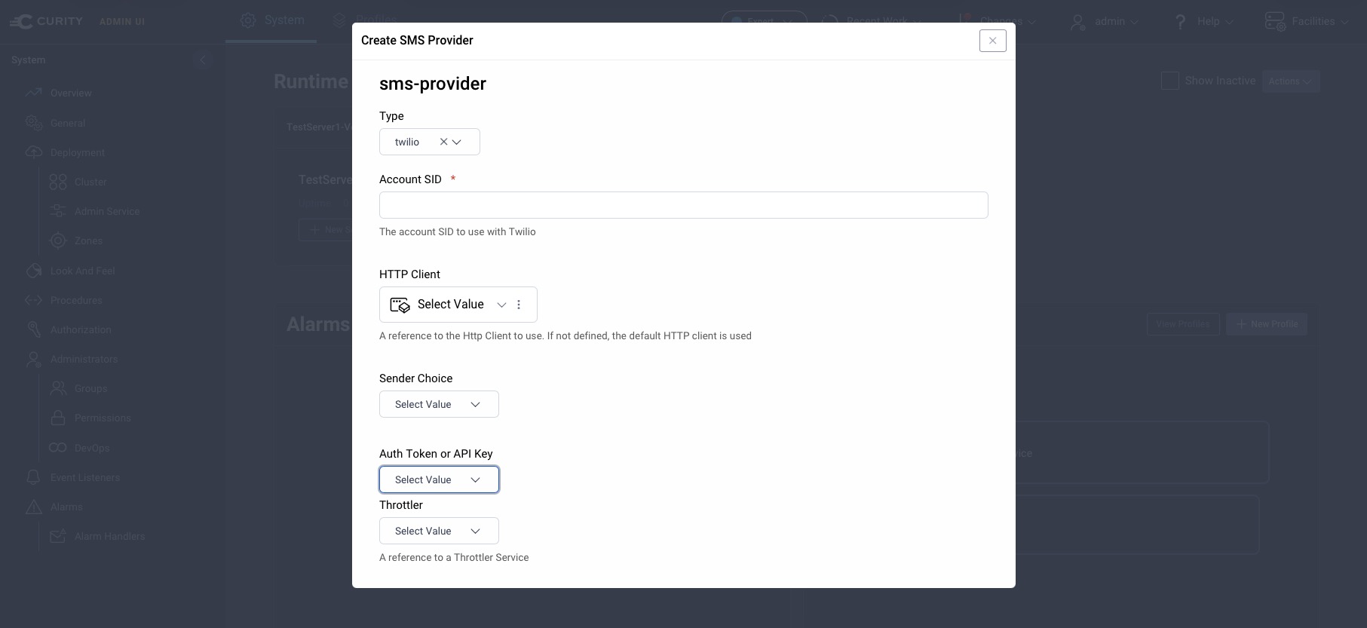The height and width of the screenshot is (628, 1367).
Task: Switch to the System tab
Action: pyautogui.click(x=271, y=20)
